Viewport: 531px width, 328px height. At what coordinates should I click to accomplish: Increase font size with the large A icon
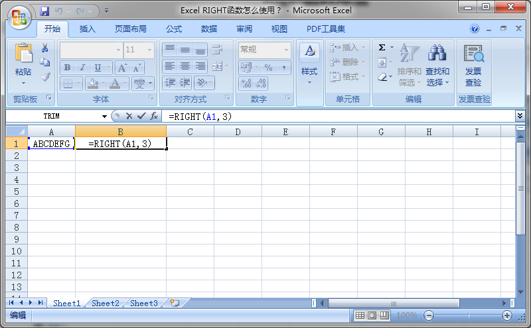pos(122,68)
